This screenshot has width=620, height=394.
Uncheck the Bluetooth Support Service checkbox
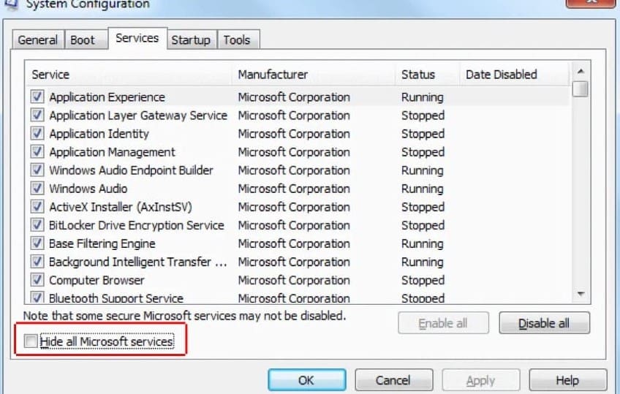(x=37, y=298)
